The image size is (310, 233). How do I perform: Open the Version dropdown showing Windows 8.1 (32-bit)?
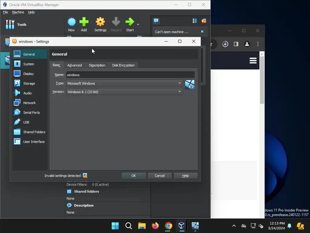pyautogui.click(x=124, y=92)
